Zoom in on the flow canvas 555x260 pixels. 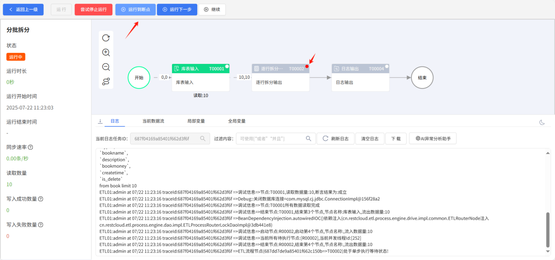point(106,53)
